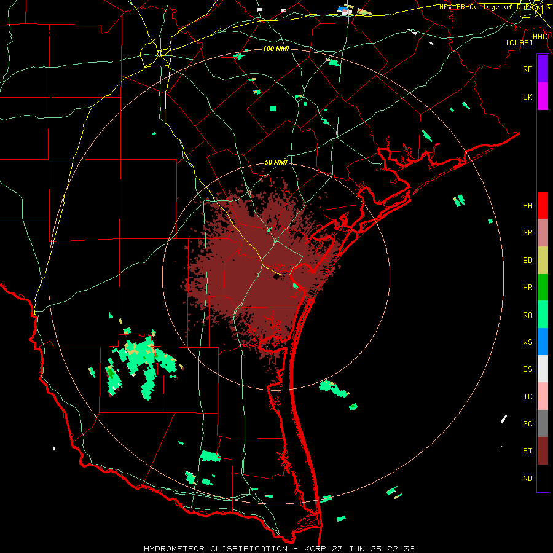Click the WS legend label
553x553 pixels.
click(x=527, y=342)
